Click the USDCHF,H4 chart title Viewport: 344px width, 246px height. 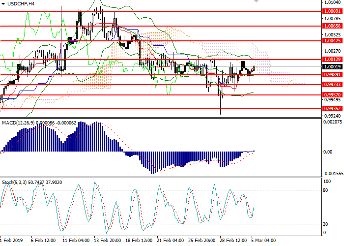point(21,3)
